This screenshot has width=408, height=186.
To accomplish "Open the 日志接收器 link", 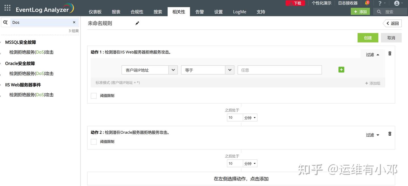I will [x=348, y=3].
